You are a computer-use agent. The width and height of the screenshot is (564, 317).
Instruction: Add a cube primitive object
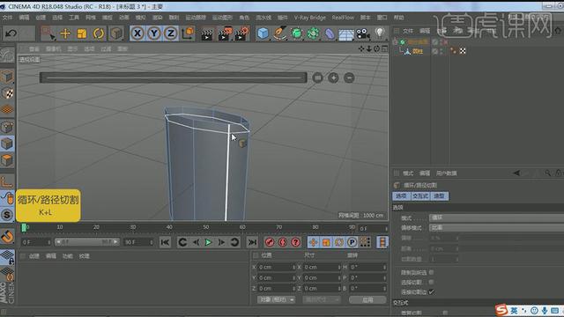263,33
